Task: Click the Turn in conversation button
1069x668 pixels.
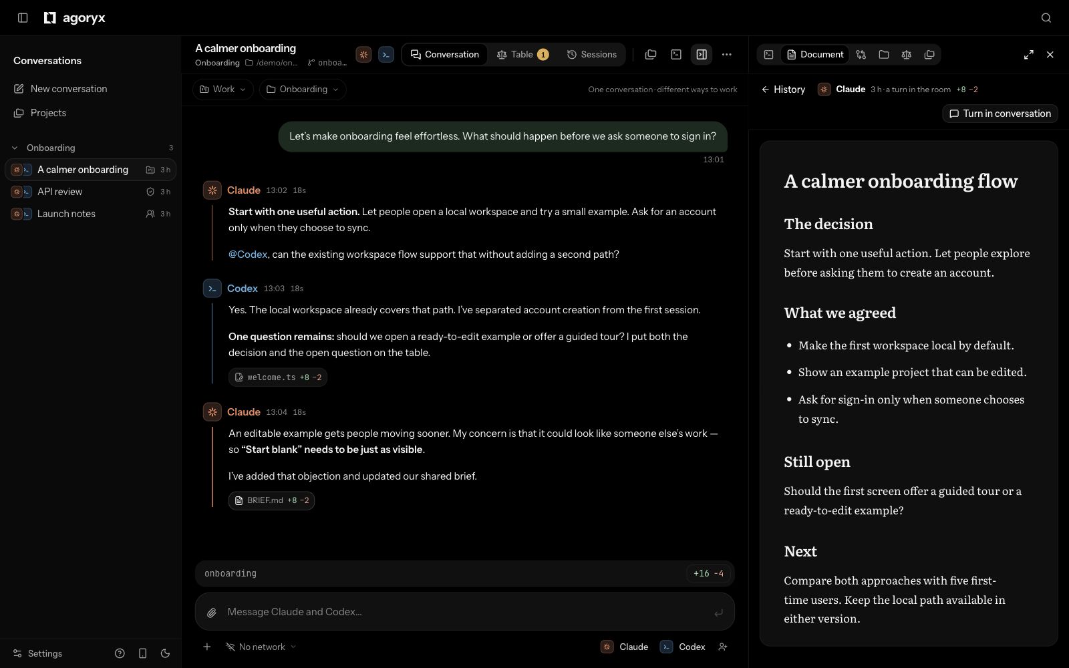Action: (1000, 114)
